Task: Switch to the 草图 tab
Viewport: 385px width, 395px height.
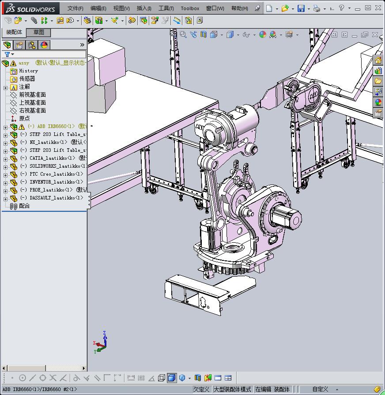Action: [x=39, y=32]
